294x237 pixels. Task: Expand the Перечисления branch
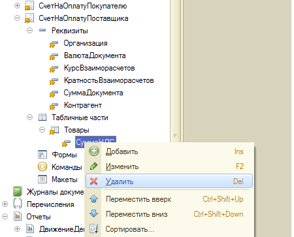pyautogui.click(x=5, y=204)
